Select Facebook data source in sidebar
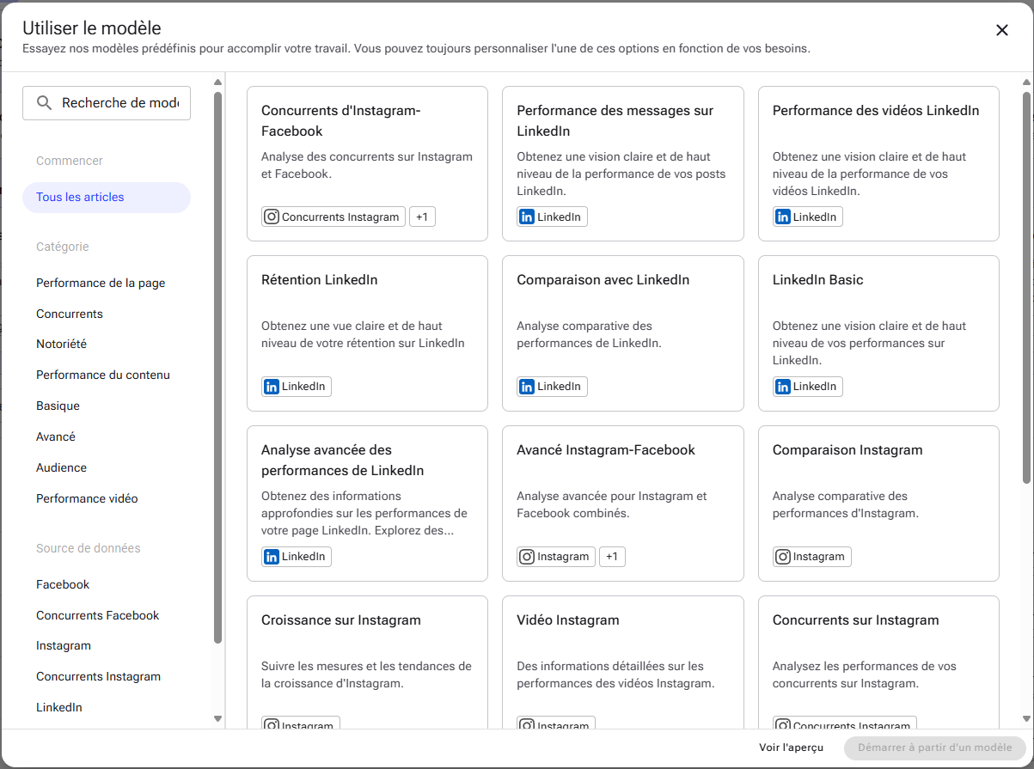This screenshot has height=769, width=1034. (x=63, y=585)
